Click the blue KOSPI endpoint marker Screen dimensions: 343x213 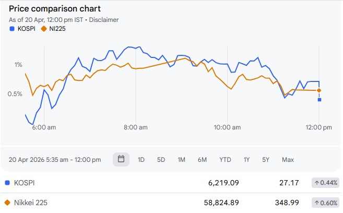[x=320, y=100]
